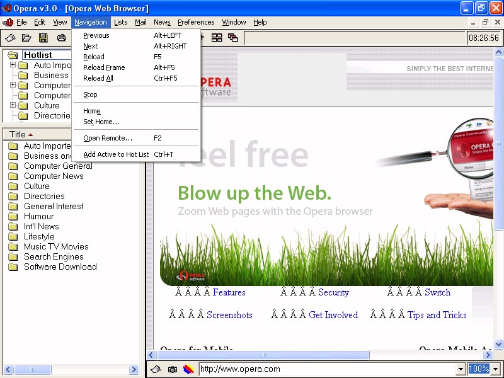The width and height of the screenshot is (504, 378).
Task: Toggle image loading with the camera icon
Action: point(173,369)
